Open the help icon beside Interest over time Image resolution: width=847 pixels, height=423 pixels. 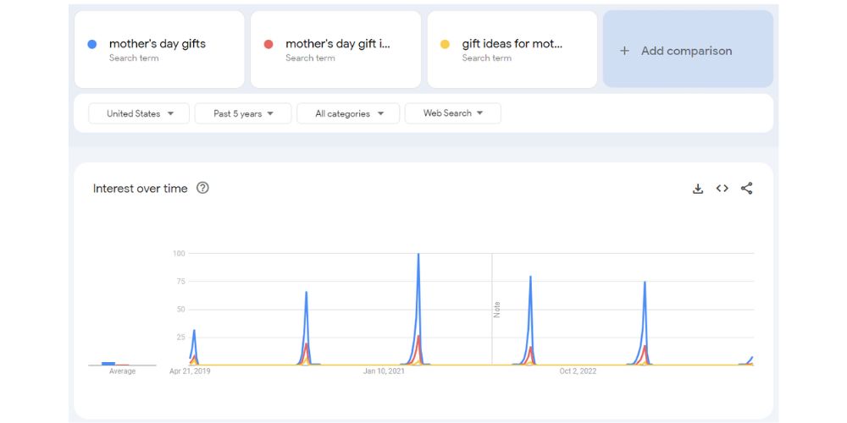(x=202, y=188)
